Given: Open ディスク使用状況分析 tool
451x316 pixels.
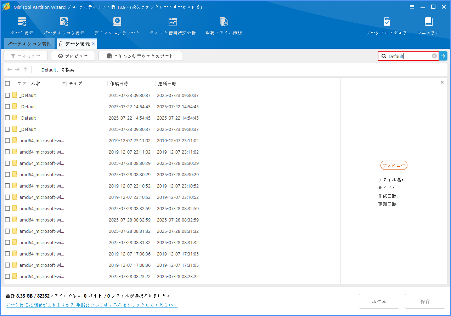Looking at the screenshot, I should tap(173, 26).
